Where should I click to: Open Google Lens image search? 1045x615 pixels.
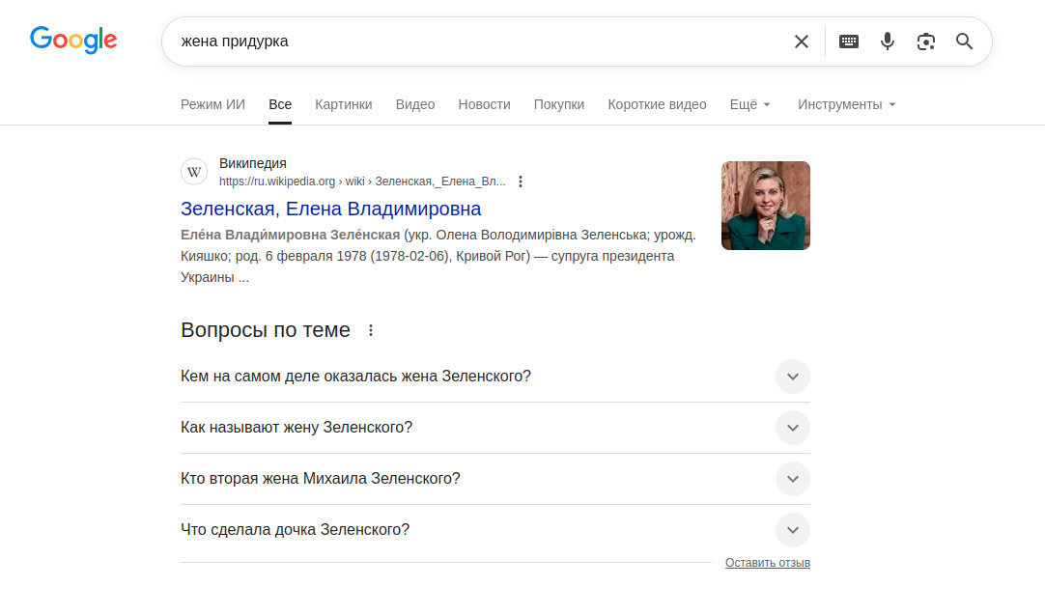coord(925,41)
